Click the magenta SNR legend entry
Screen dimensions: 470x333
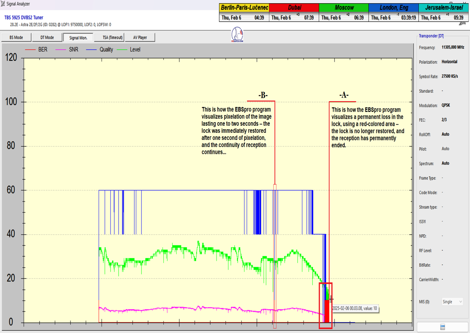67,50
